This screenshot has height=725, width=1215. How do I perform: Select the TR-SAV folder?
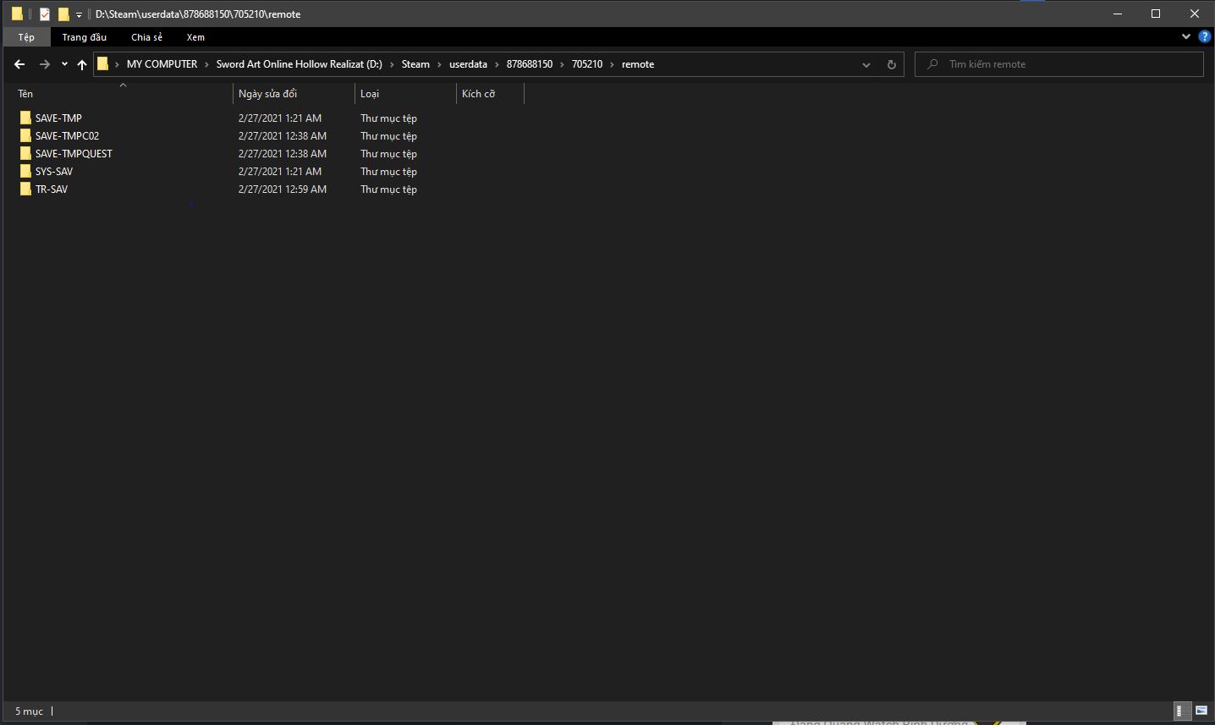[51, 189]
